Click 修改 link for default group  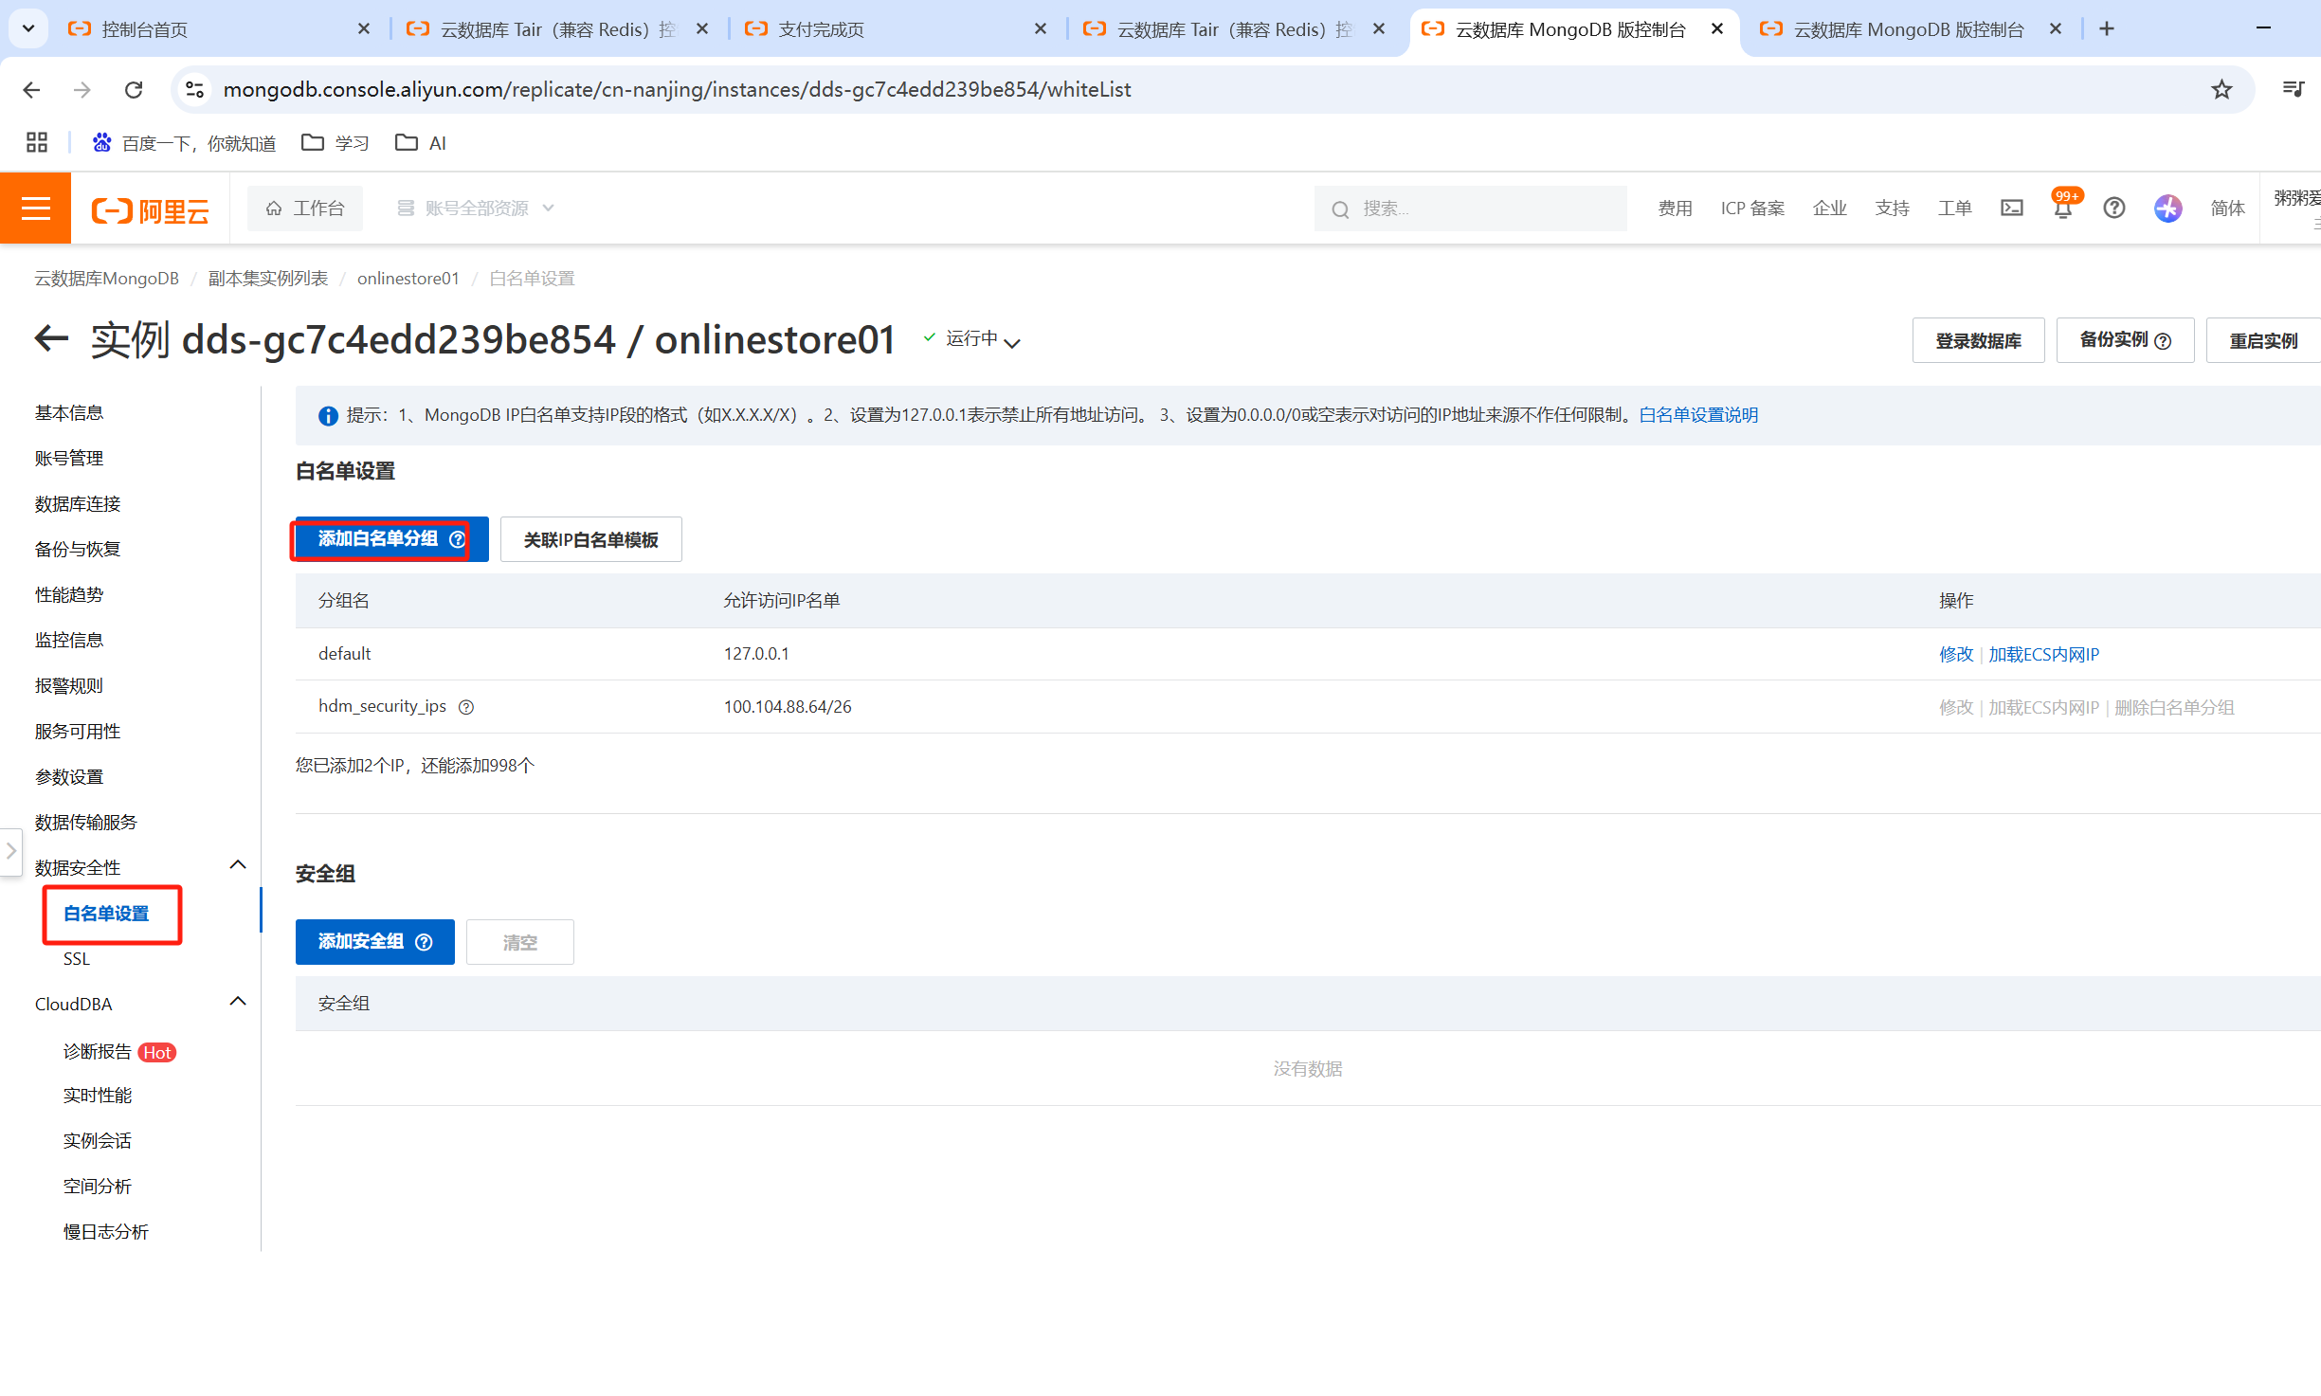pos(1956,654)
